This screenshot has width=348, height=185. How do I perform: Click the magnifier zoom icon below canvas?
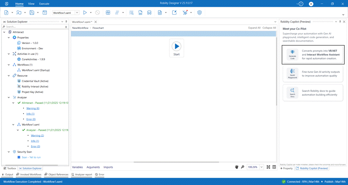click(x=243, y=167)
